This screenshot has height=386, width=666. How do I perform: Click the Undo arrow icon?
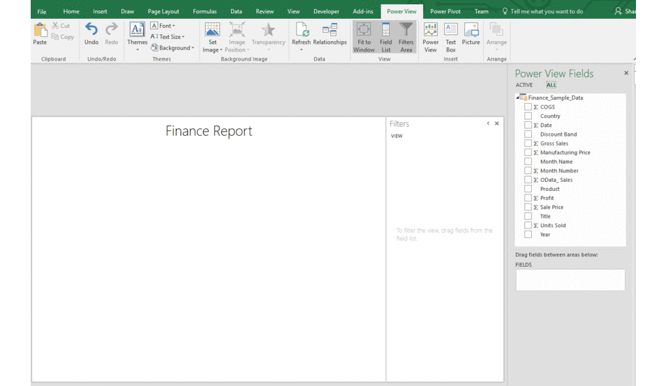tap(91, 29)
